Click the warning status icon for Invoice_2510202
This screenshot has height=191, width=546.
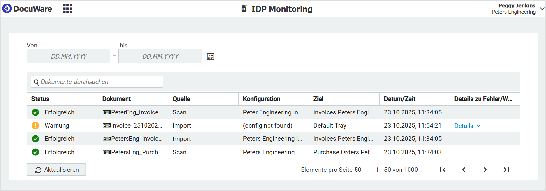point(35,126)
